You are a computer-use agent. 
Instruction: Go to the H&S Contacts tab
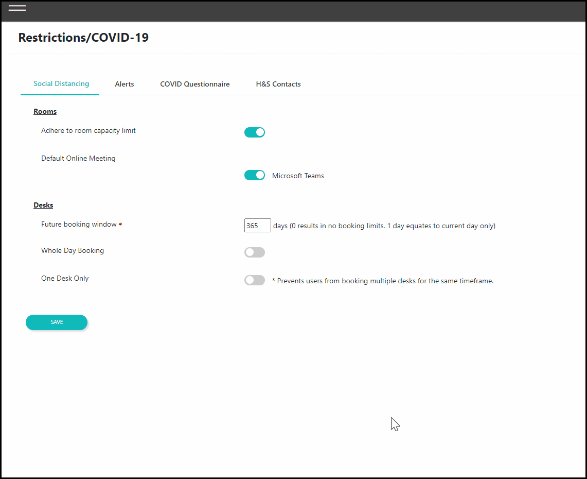click(278, 84)
